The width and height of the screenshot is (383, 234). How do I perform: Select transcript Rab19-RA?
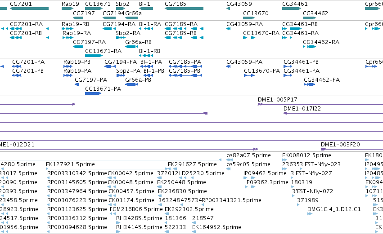coord(77,33)
